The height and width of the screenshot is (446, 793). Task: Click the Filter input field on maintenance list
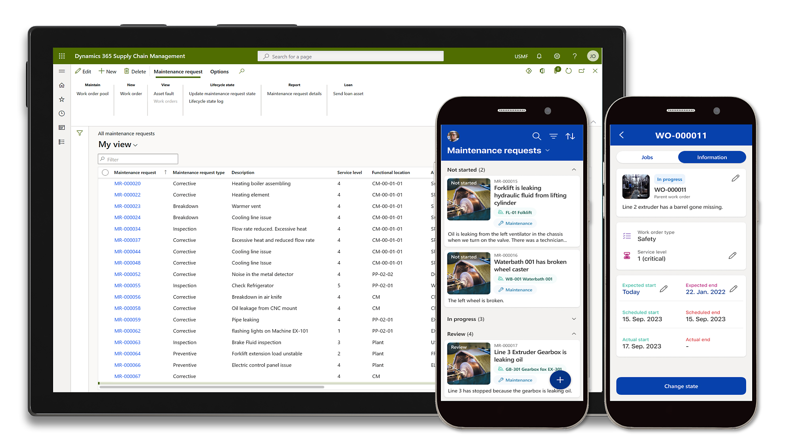137,159
